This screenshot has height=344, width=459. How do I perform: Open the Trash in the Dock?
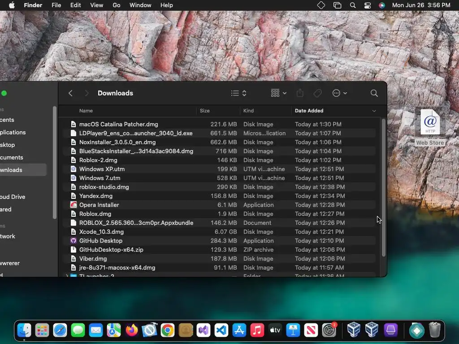pyautogui.click(x=435, y=330)
